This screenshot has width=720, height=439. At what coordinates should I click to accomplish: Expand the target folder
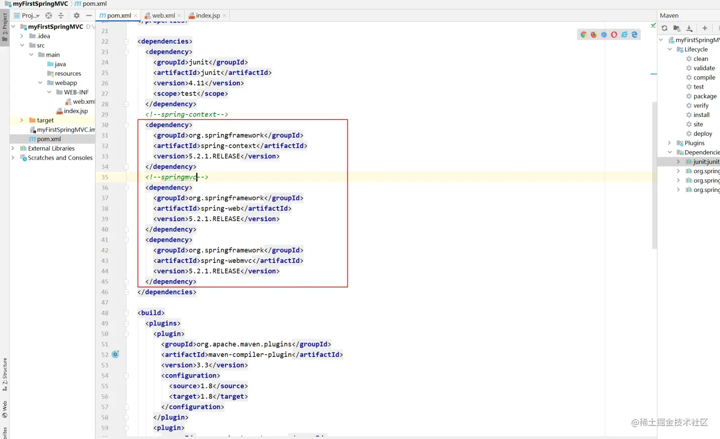pyautogui.click(x=22, y=120)
